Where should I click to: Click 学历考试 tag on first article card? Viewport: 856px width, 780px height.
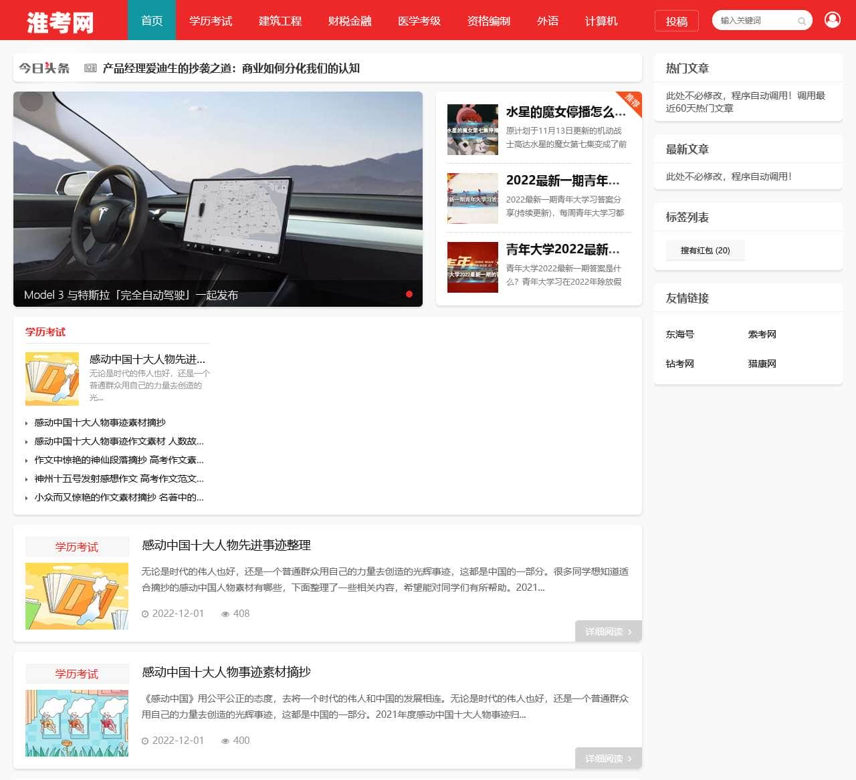[77, 547]
